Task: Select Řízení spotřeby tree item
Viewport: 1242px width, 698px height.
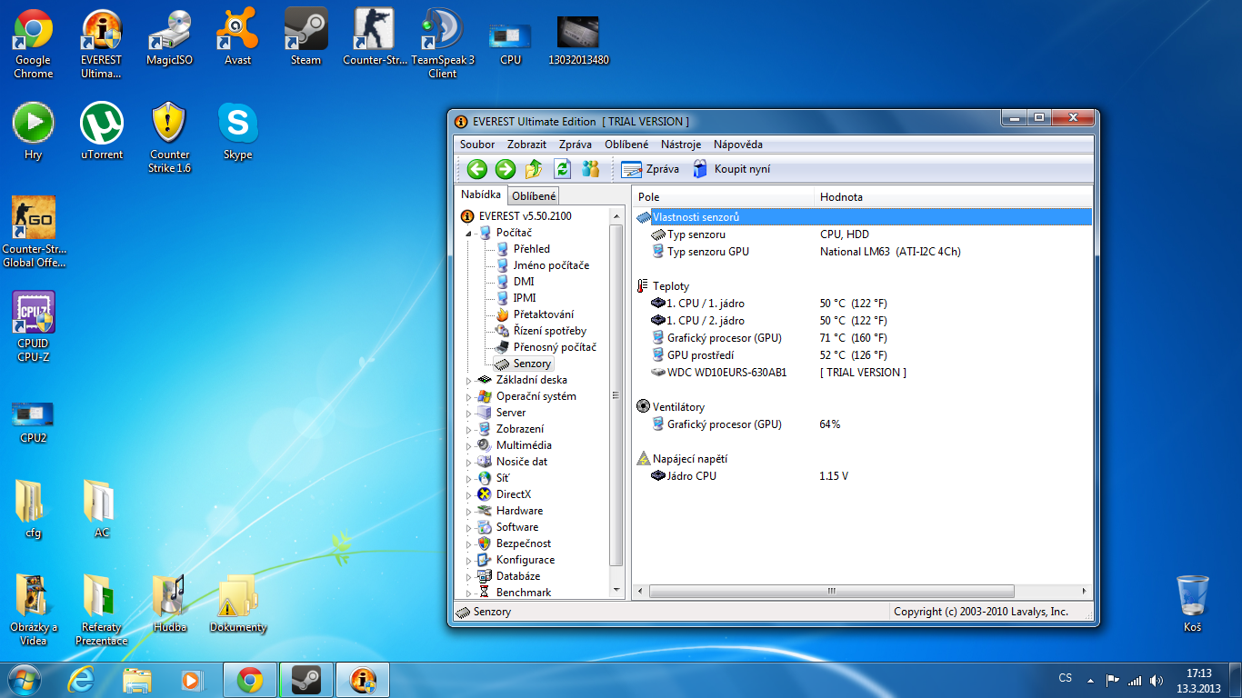Action: click(x=549, y=331)
